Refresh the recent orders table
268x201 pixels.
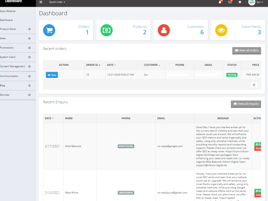tap(254, 85)
